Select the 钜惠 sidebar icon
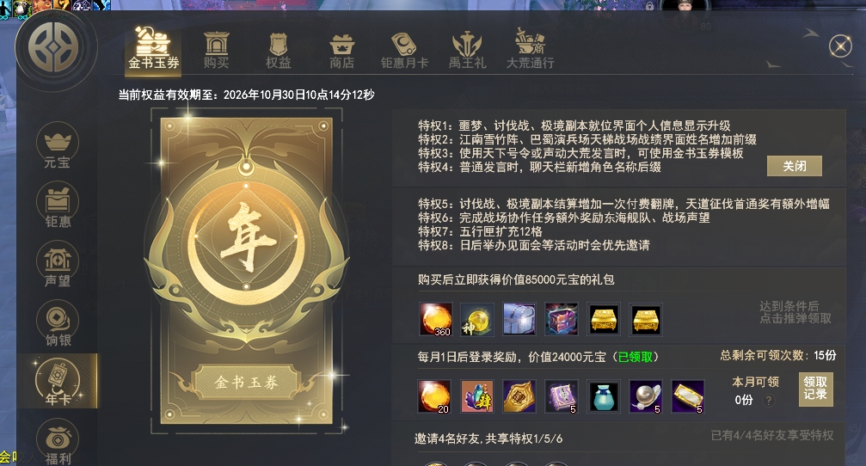 58,205
